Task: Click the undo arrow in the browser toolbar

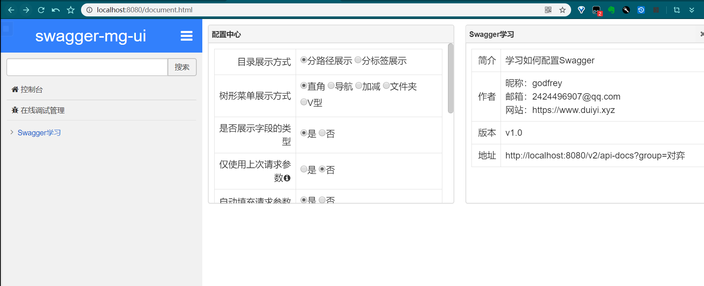Action: coord(56,10)
